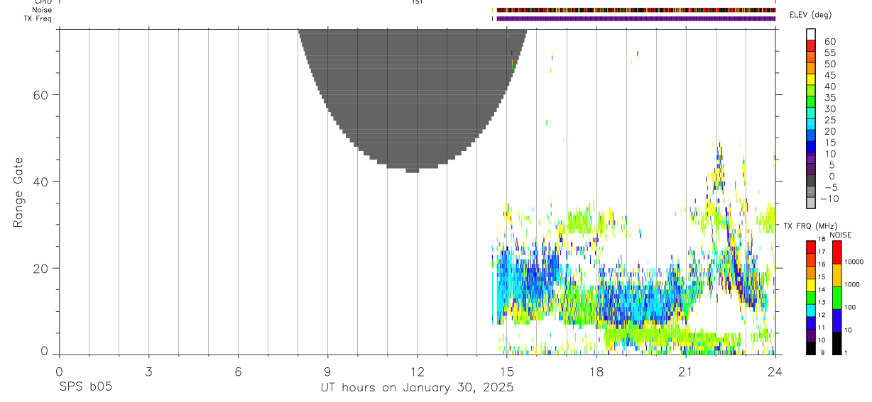Click the 6 tick on UT hours axis
Viewport: 872px width, 402px height.
(x=238, y=371)
